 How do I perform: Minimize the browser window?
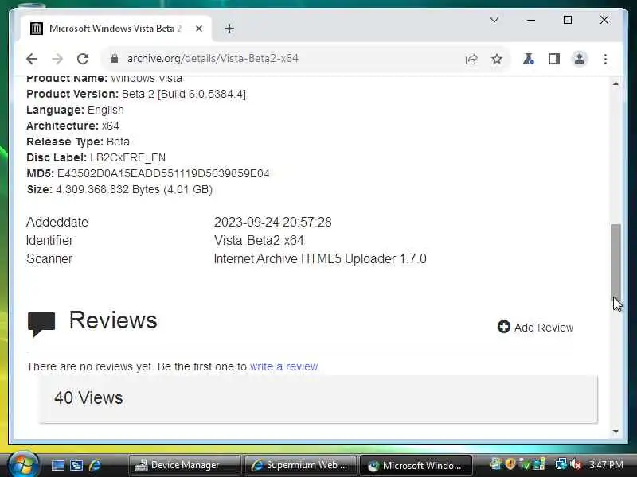pyautogui.click(x=530, y=20)
